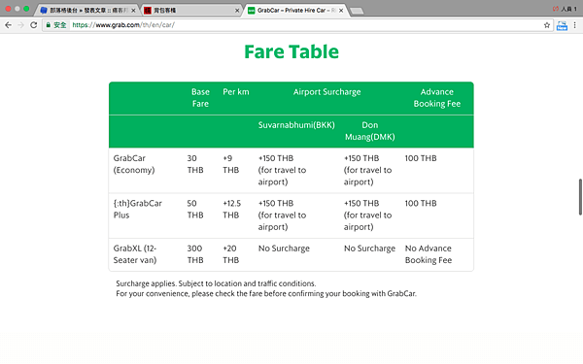Click the green window zoom button

(x=26, y=8)
